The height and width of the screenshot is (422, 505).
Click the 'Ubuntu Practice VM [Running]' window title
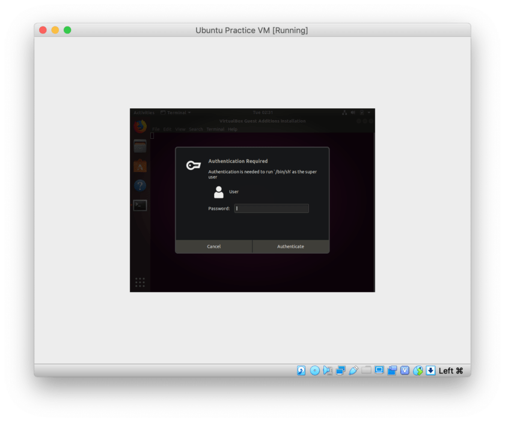pos(251,30)
